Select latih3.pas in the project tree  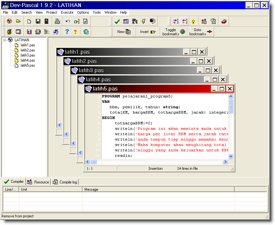(x=28, y=55)
